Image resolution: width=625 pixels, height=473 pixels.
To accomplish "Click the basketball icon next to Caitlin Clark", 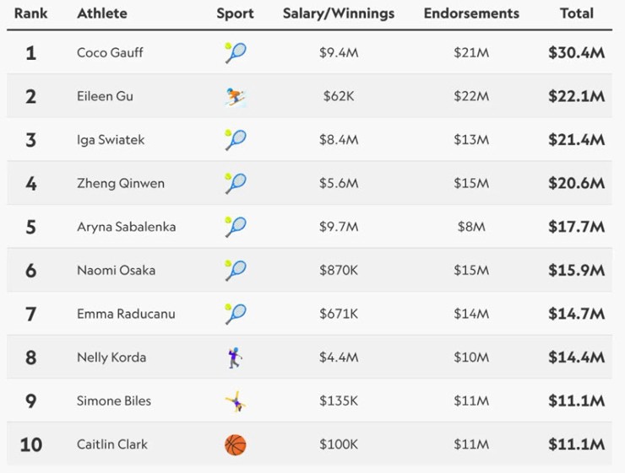I will click(x=235, y=444).
